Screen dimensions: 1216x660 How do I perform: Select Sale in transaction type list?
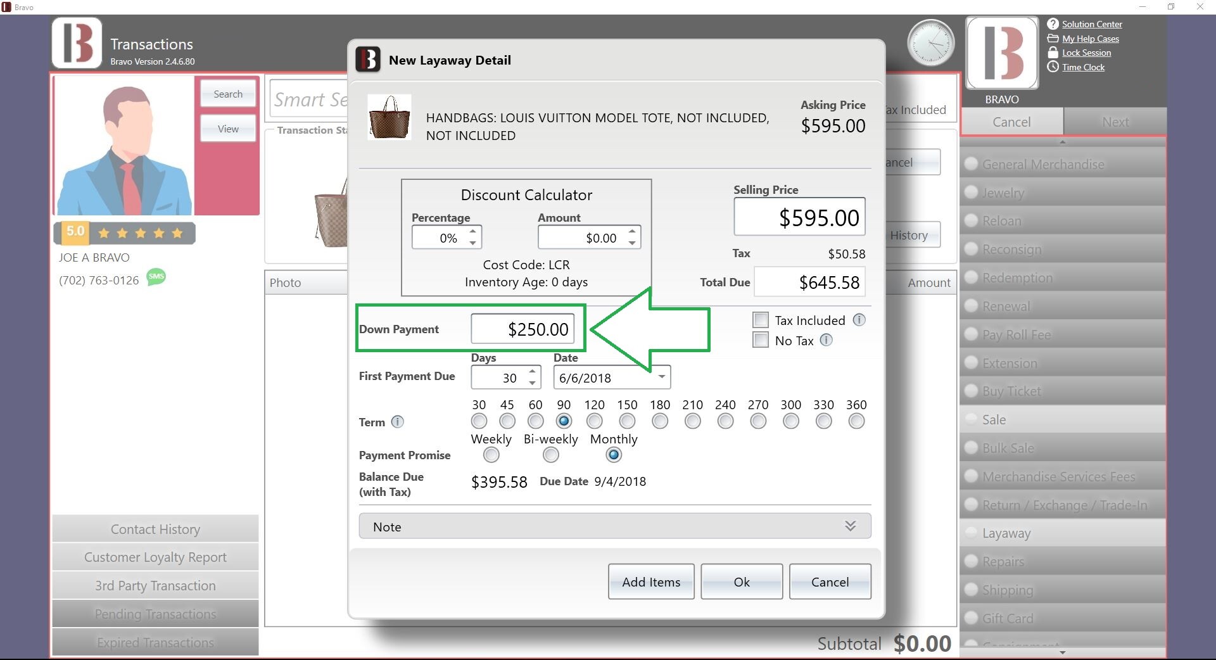tap(1063, 419)
